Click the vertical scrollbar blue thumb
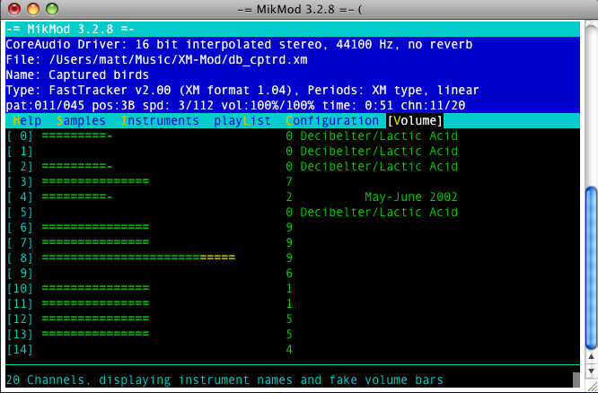Image resolution: width=598 pixels, height=393 pixels. pos(591,268)
